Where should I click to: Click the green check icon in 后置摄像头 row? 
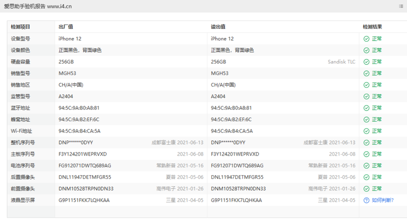pyautogui.click(x=366, y=177)
